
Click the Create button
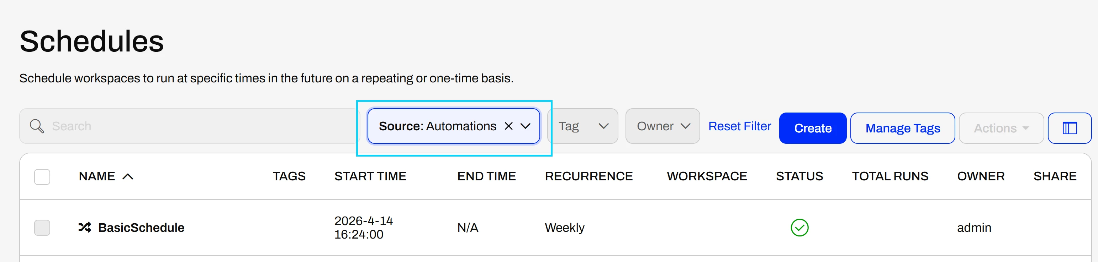(812, 128)
